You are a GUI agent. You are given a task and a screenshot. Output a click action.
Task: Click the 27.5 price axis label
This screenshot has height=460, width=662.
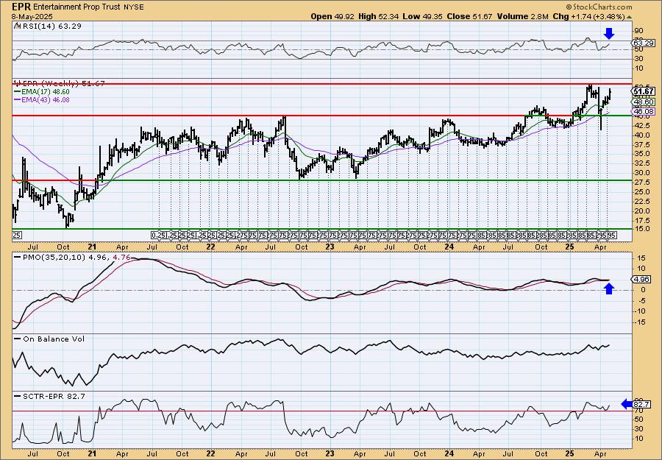641,183
